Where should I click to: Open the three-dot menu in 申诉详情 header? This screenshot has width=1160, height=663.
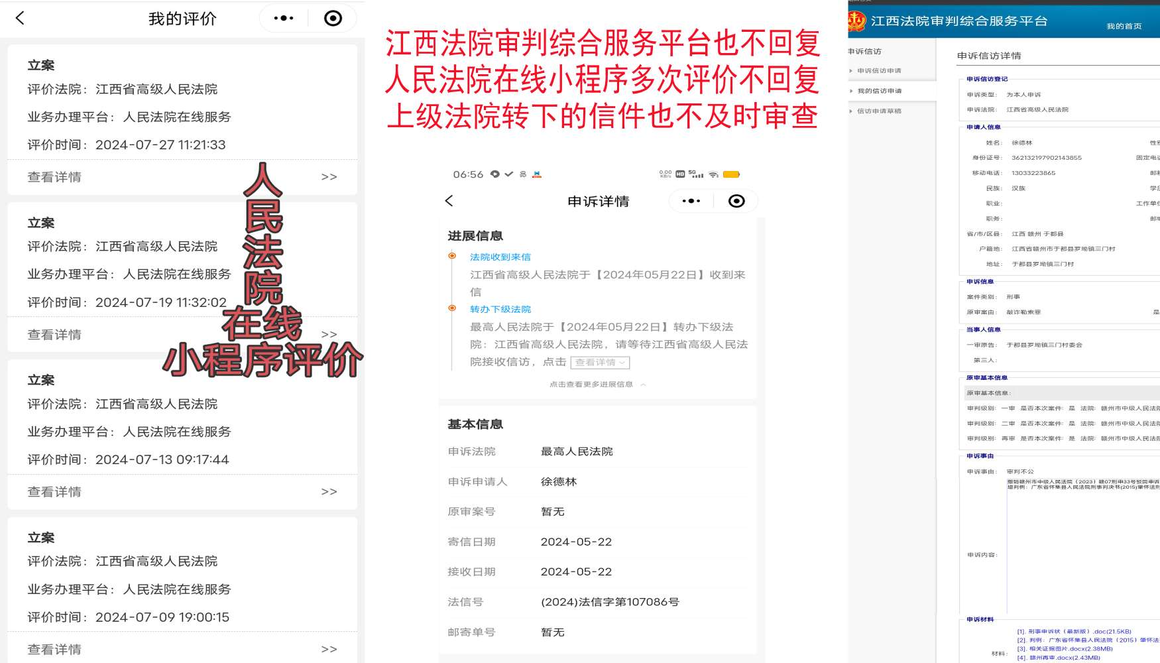pyautogui.click(x=691, y=201)
